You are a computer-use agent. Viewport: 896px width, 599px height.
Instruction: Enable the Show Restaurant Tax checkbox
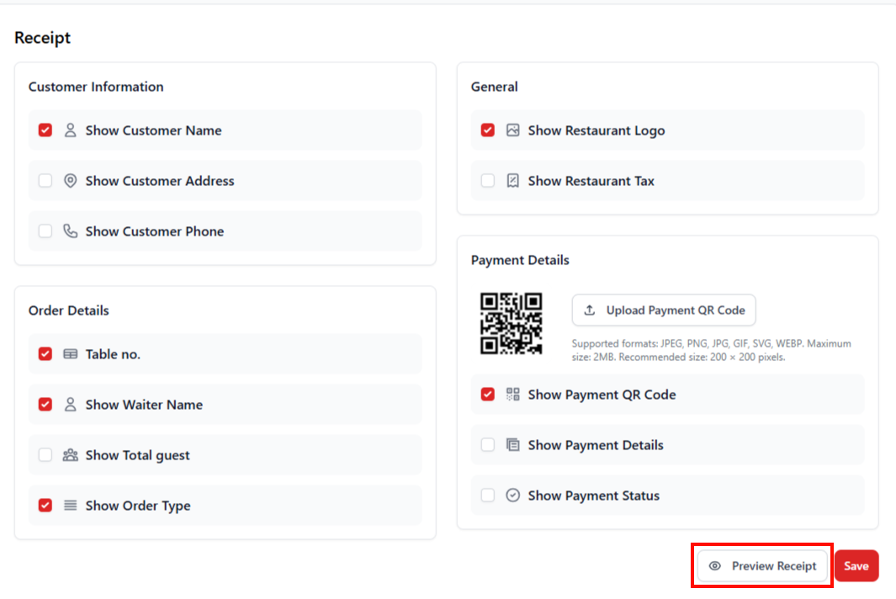[487, 180]
